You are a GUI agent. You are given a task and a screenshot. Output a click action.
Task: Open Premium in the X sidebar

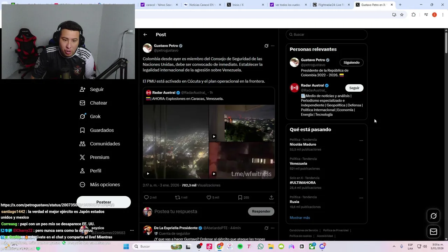94,157
